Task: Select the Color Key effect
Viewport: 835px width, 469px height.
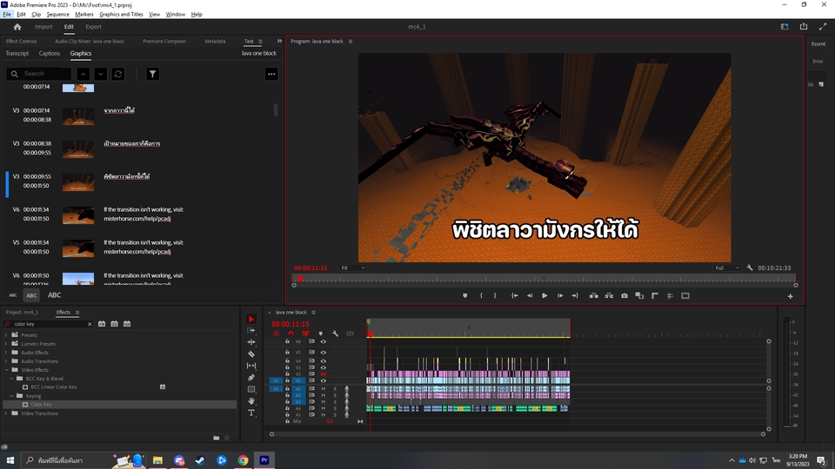Action: tap(41, 405)
